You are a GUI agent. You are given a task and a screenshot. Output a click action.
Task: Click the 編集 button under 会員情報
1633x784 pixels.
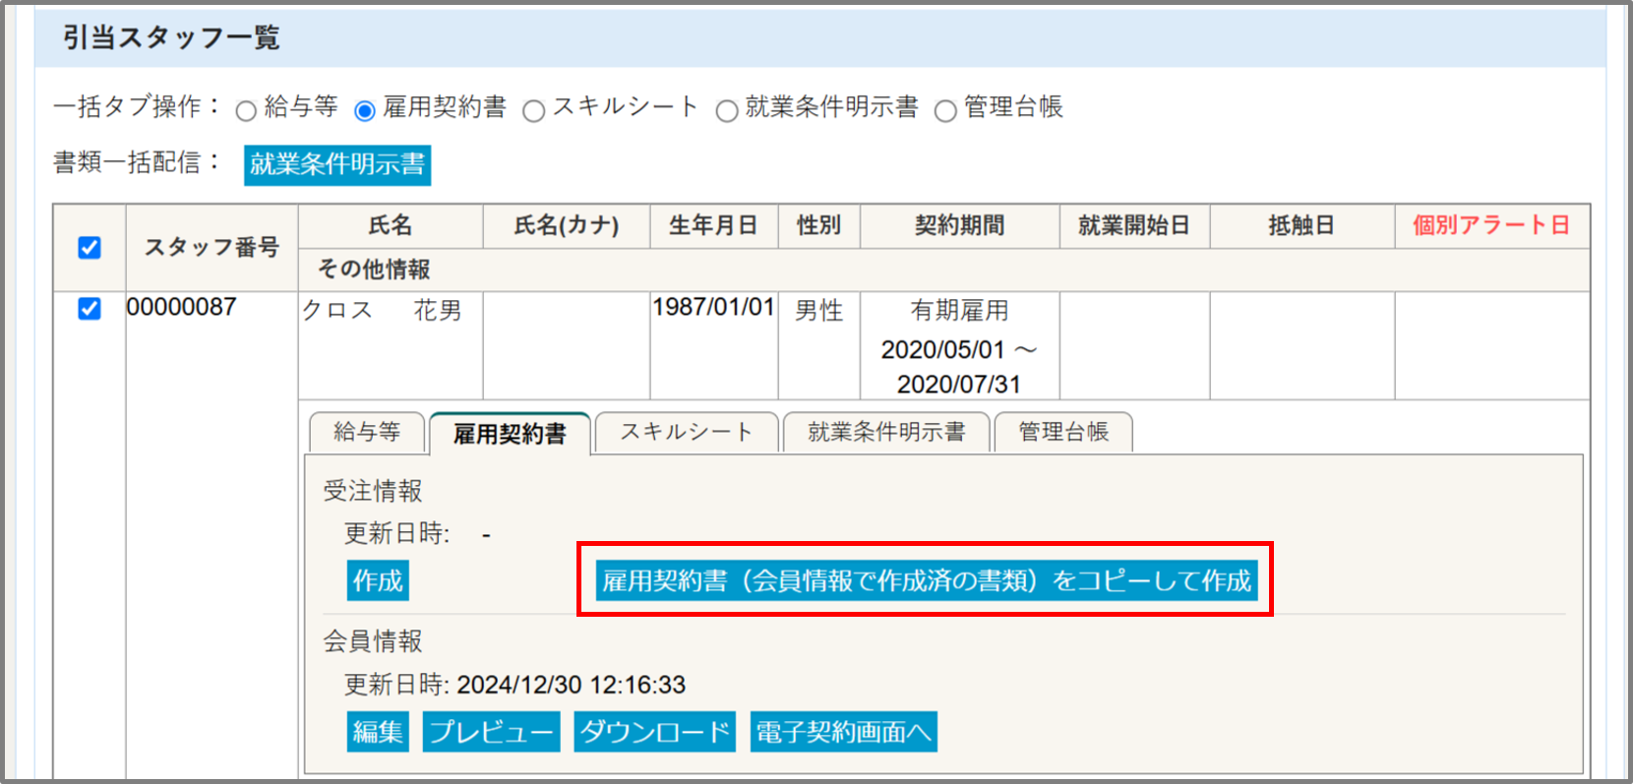click(378, 732)
